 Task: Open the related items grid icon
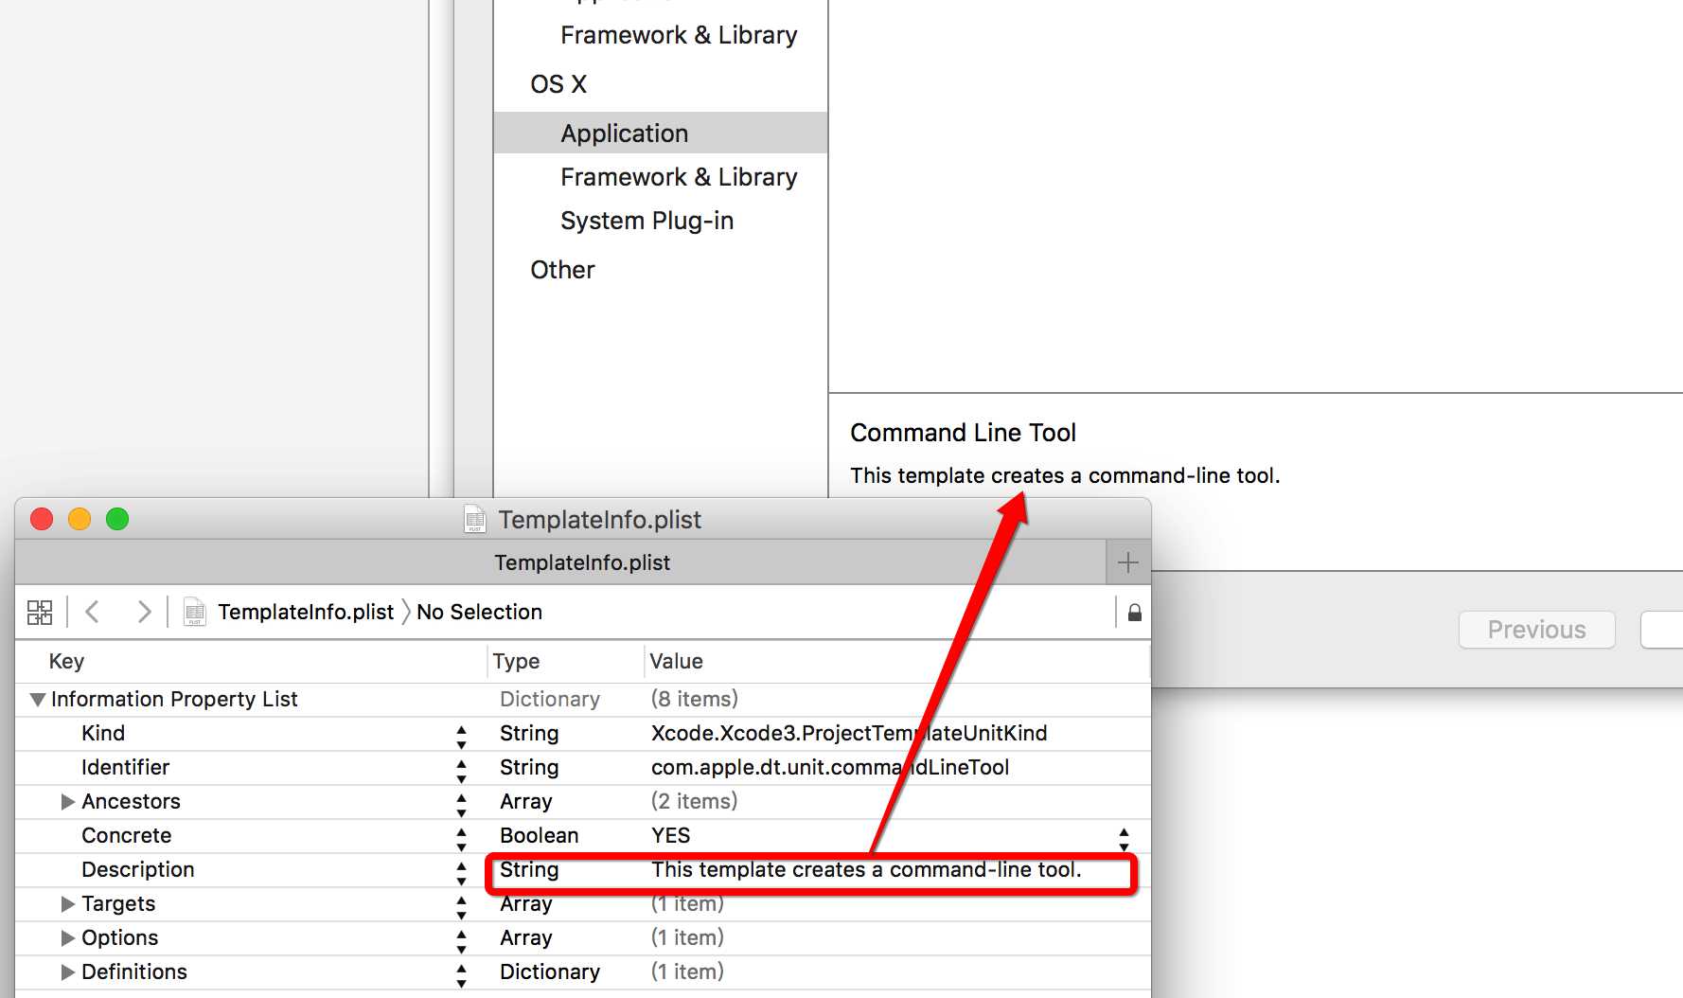coord(40,612)
